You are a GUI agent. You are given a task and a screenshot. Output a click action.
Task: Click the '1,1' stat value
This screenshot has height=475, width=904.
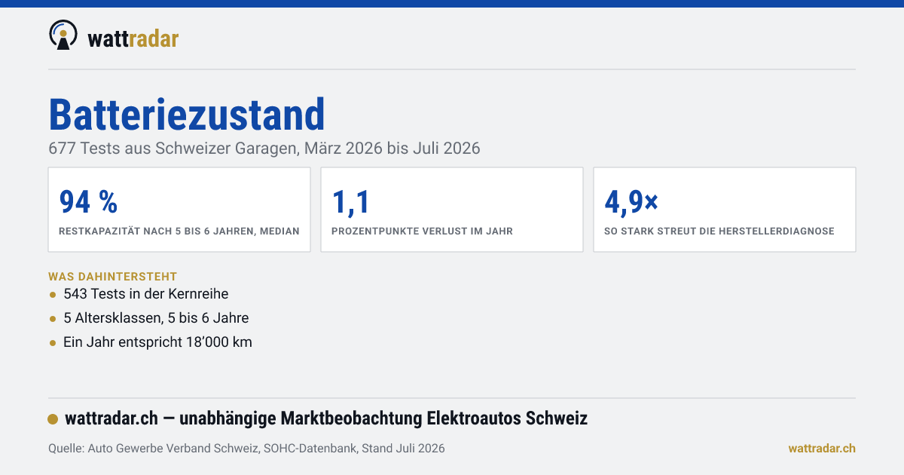(350, 201)
